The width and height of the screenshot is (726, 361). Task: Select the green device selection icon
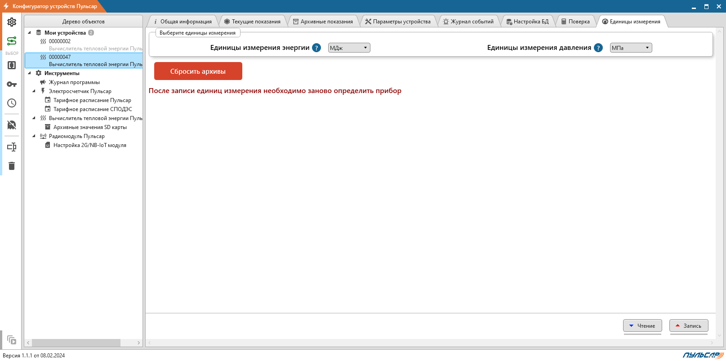(12, 41)
